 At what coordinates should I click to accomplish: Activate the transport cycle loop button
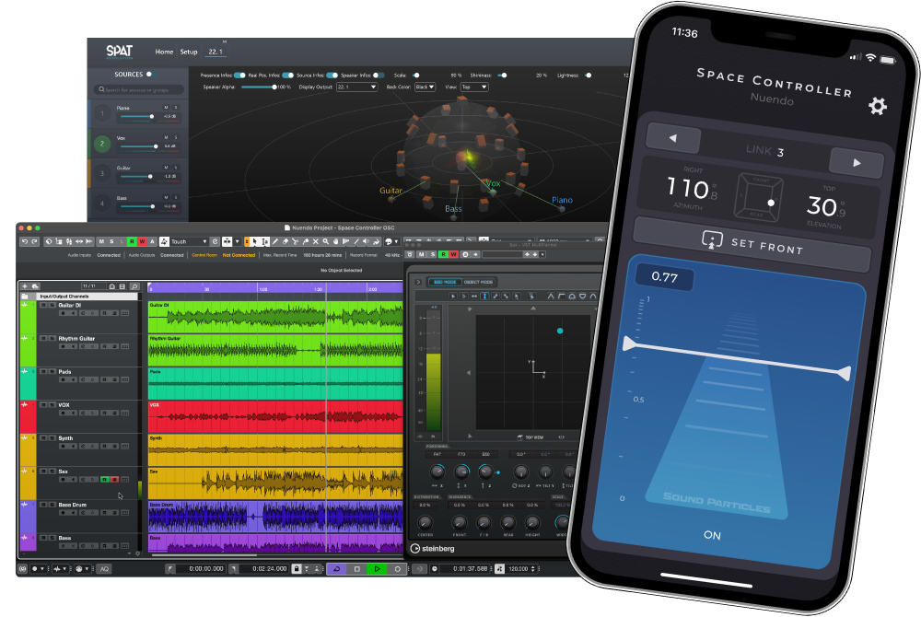336,569
